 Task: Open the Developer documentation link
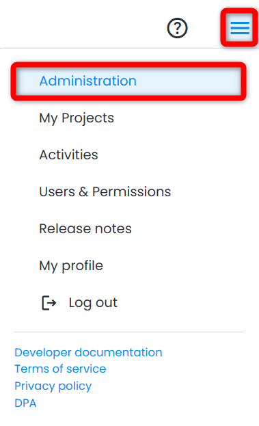[88, 352]
